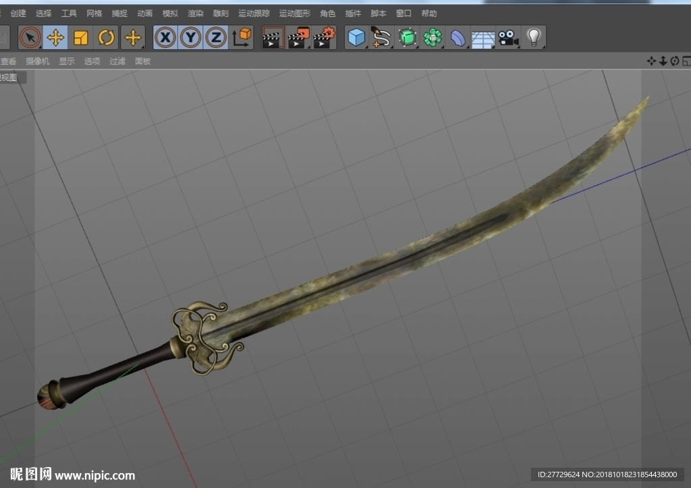Open the spline pen tool
This screenshot has height=488, width=691.
[382, 38]
